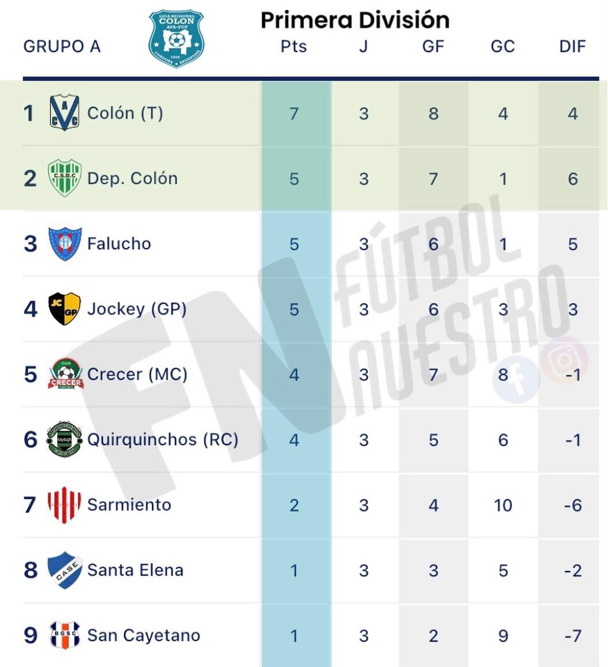This screenshot has width=608, height=667.
Task: Click the Liga Regional Colón league badge
Action: pos(176,38)
